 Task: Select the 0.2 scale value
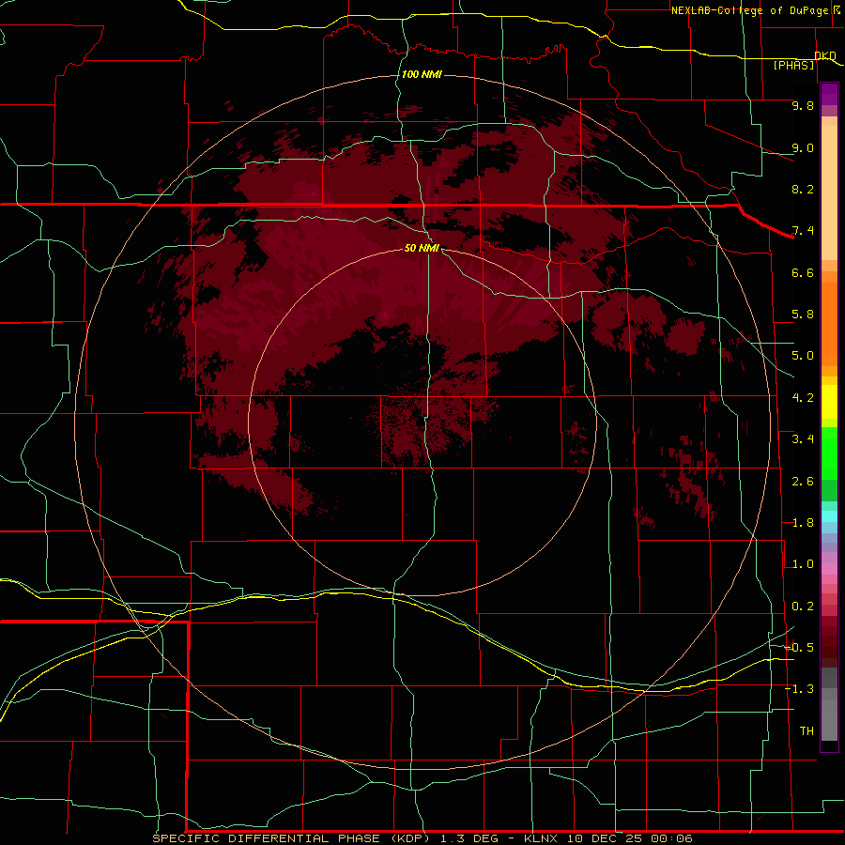[x=803, y=607]
